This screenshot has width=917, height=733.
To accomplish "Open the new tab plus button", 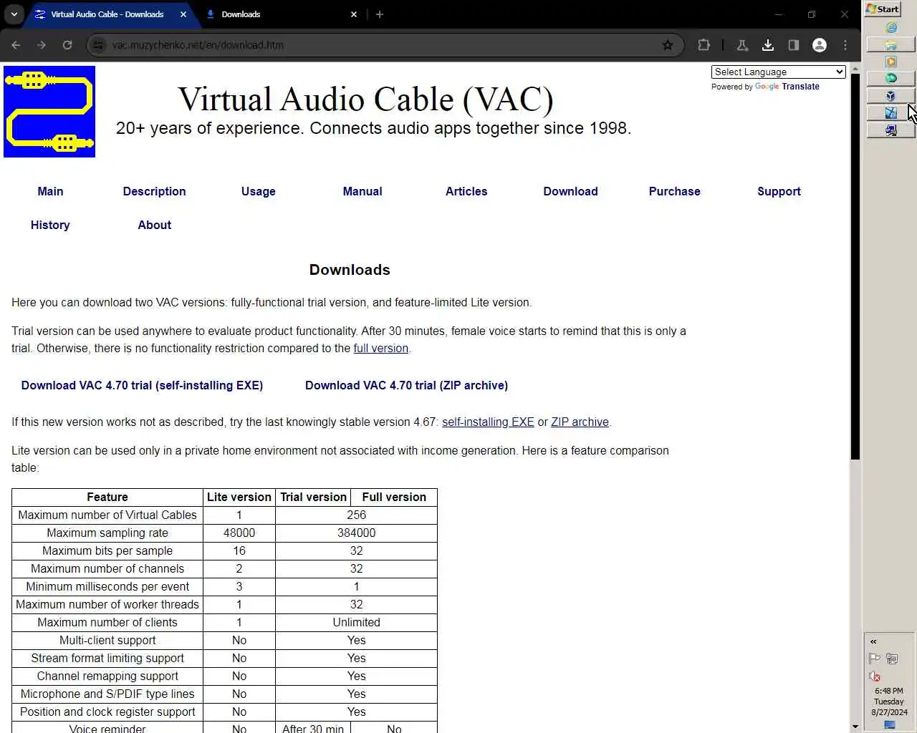I will coord(380,14).
